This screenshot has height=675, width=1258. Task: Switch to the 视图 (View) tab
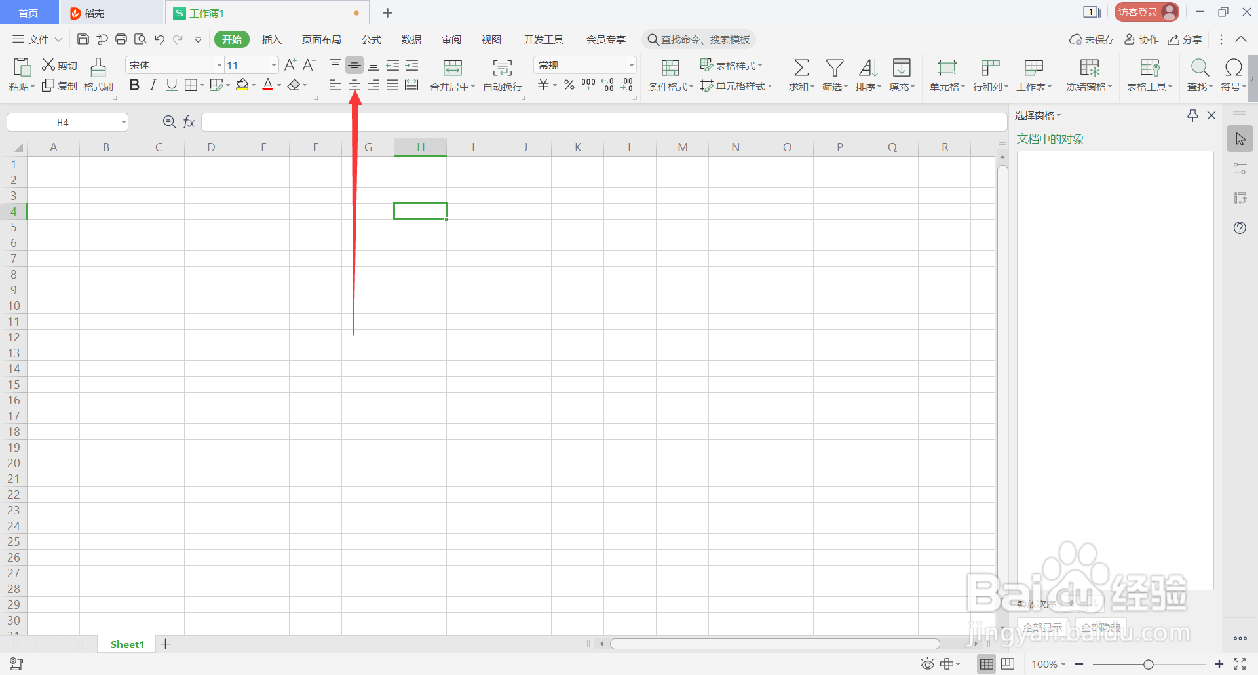click(x=491, y=39)
